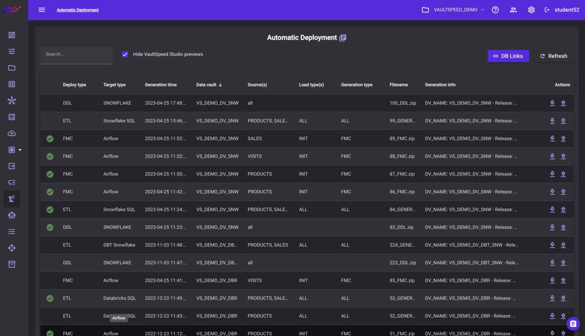Click the Deploy type column header

coord(74,85)
